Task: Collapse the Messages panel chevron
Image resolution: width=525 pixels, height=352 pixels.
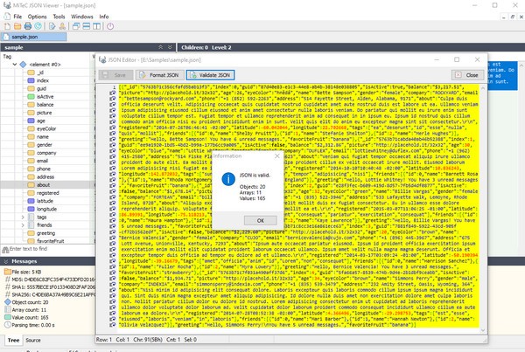Action: pyautogui.click(x=6, y=261)
